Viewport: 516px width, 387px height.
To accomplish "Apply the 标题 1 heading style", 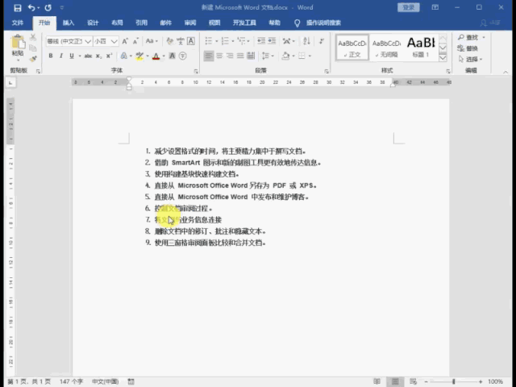I will click(x=421, y=45).
